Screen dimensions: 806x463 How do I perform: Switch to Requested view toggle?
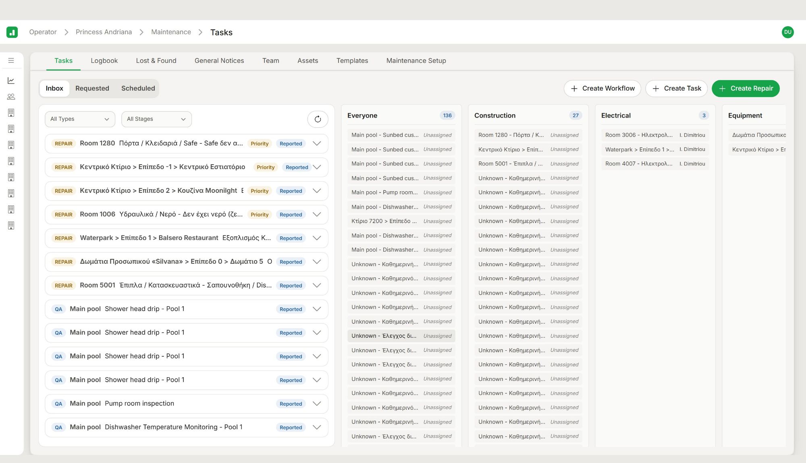pos(92,89)
